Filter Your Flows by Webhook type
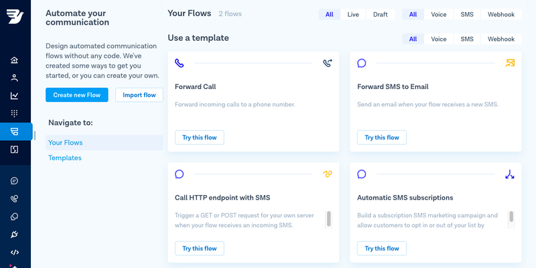 pyautogui.click(x=500, y=14)
